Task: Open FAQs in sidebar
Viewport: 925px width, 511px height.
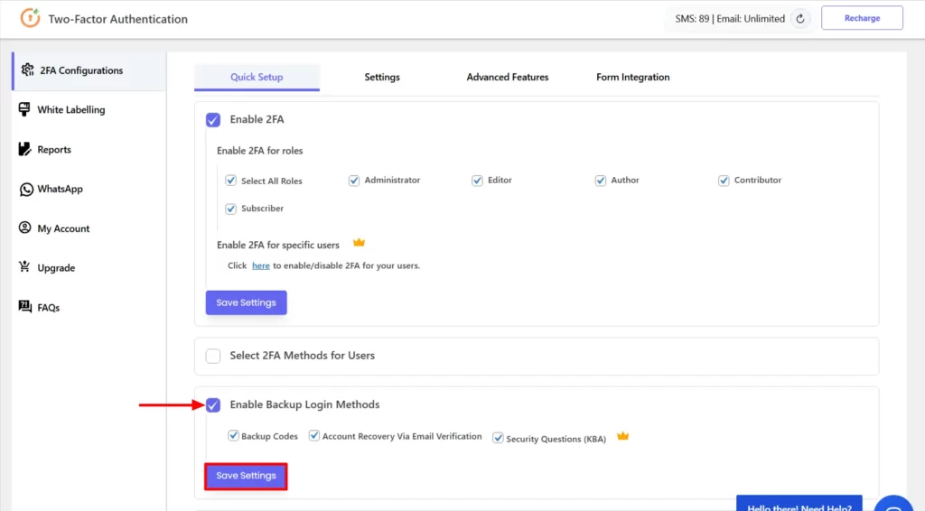Action: click(48, 308)
